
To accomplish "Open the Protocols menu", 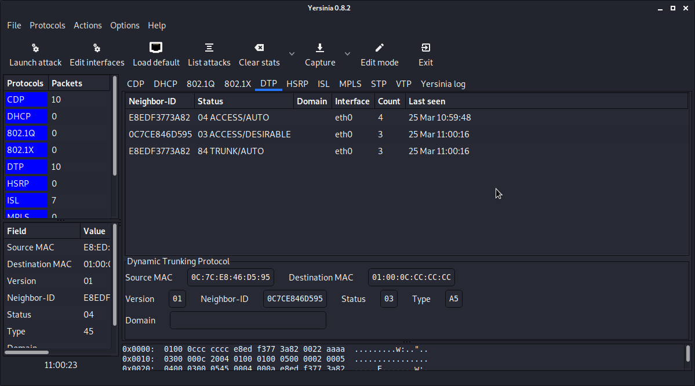I will (48, 26).
